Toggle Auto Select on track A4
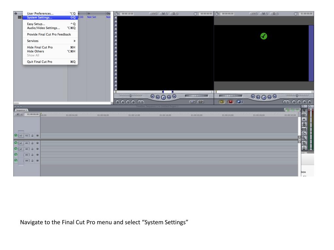This screenshot has height=250, width=334. click(x=38, y=161)
